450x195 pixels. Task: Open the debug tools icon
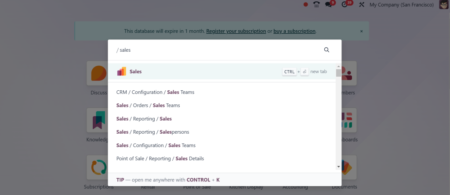pyautogui.click(x=362, y=4)
